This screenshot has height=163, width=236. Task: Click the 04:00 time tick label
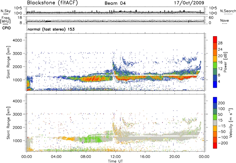pyautogui.click(x=56, y=157)
